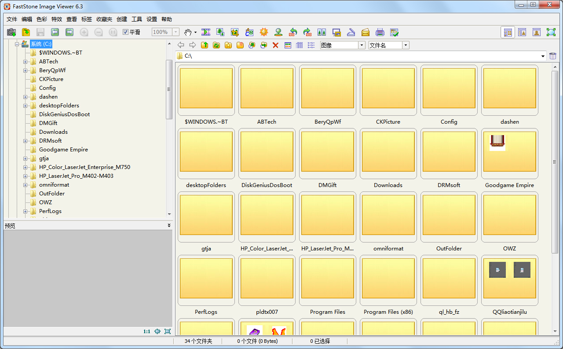
Task: Open the 工具 menu
Action: [x=137, y=19]
